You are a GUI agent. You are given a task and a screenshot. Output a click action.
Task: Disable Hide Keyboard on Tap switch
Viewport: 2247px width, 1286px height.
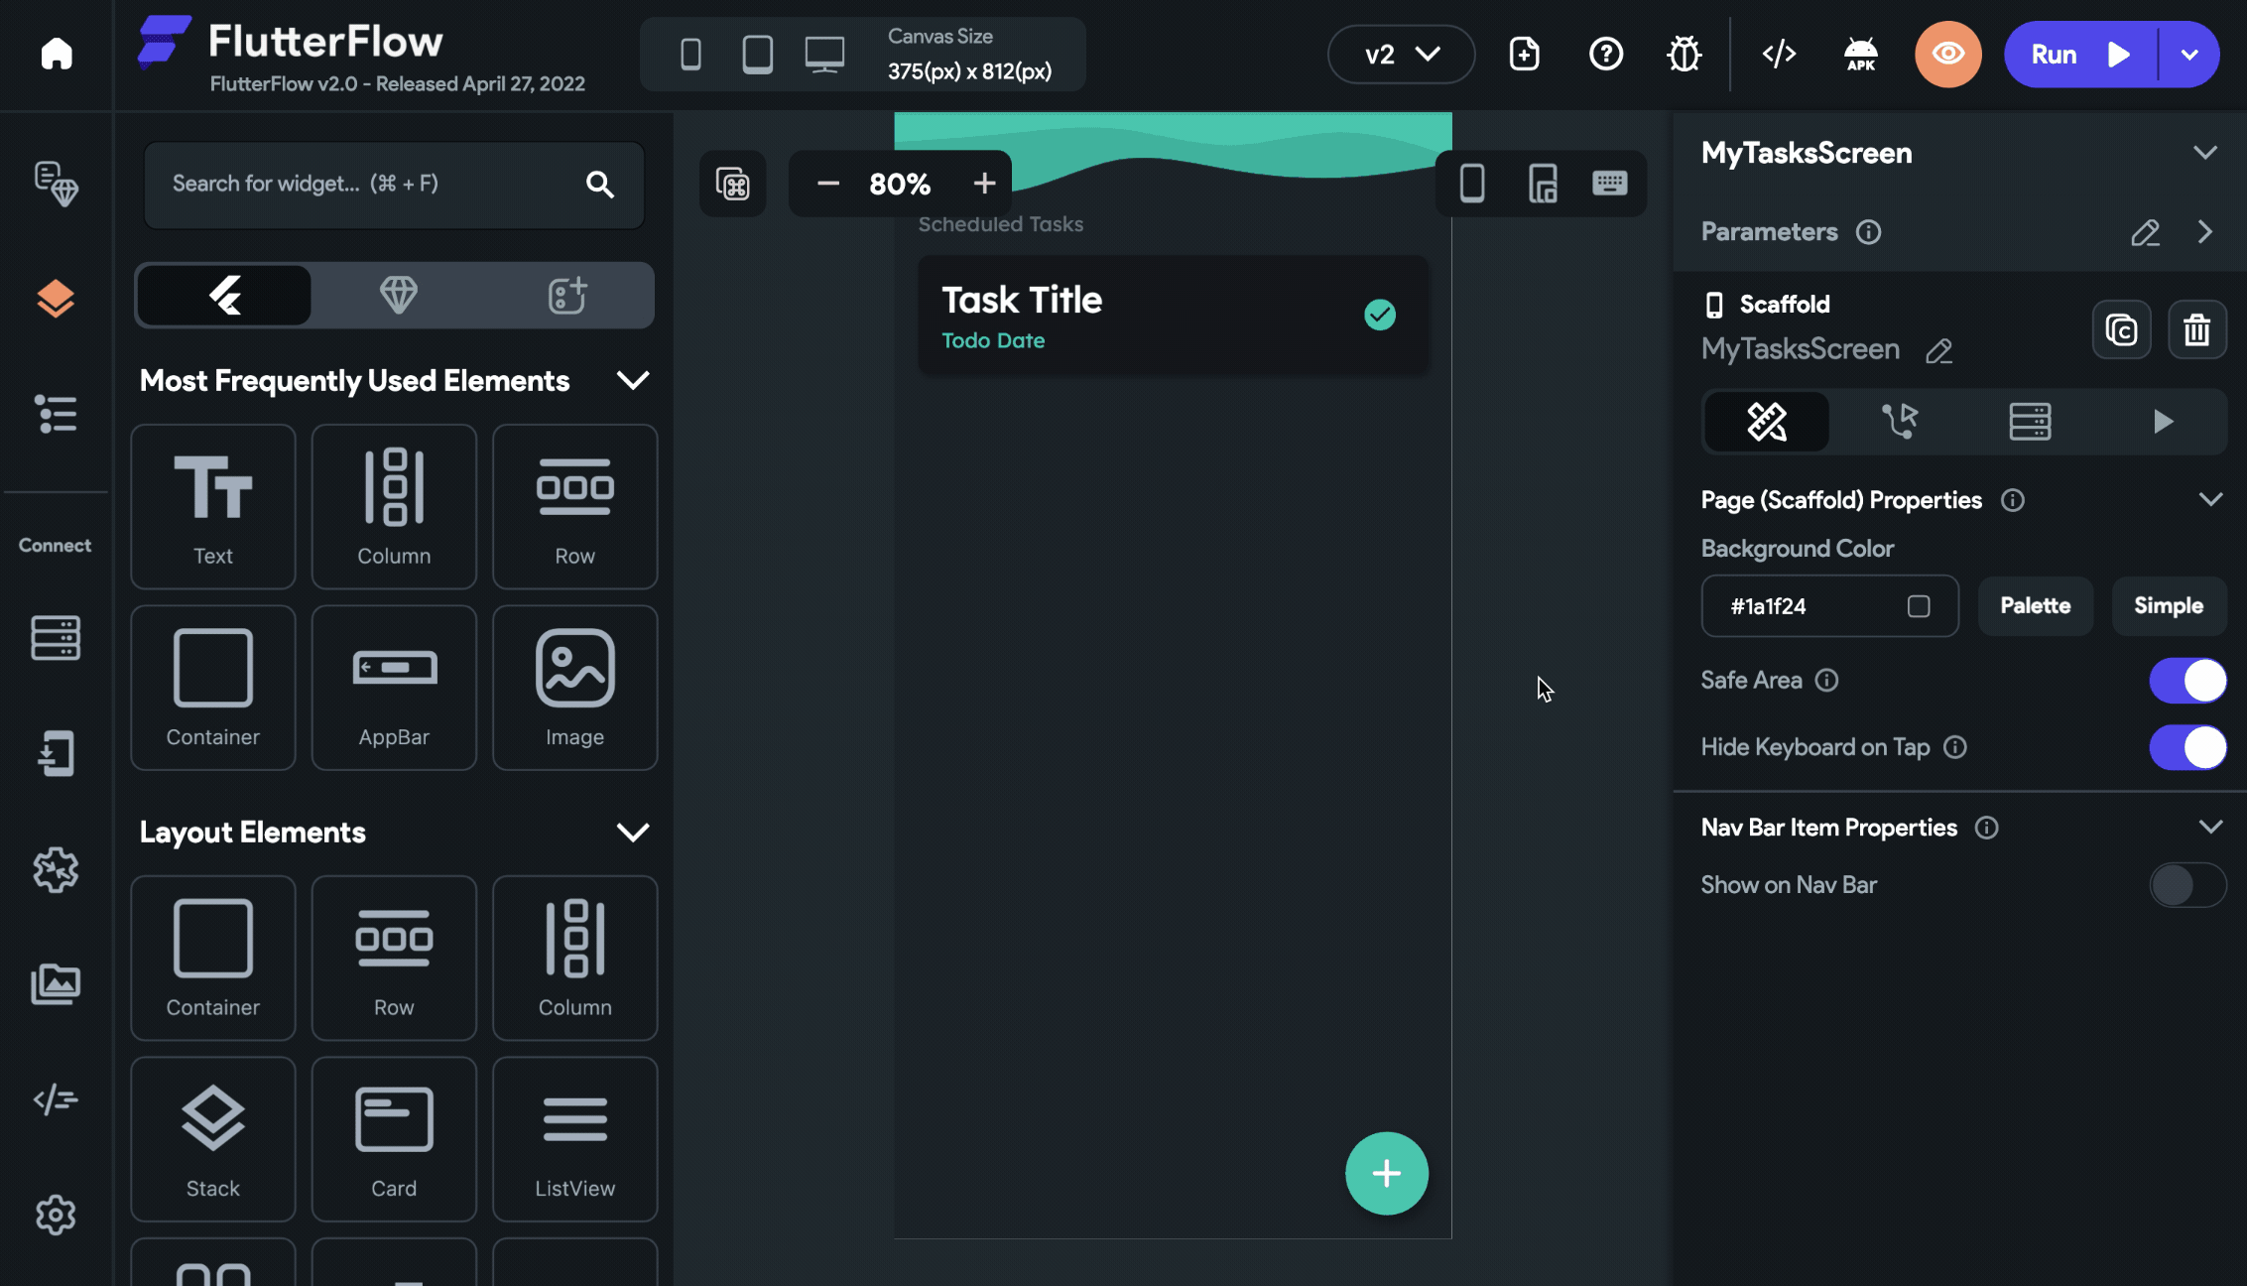click(2187, 747)
